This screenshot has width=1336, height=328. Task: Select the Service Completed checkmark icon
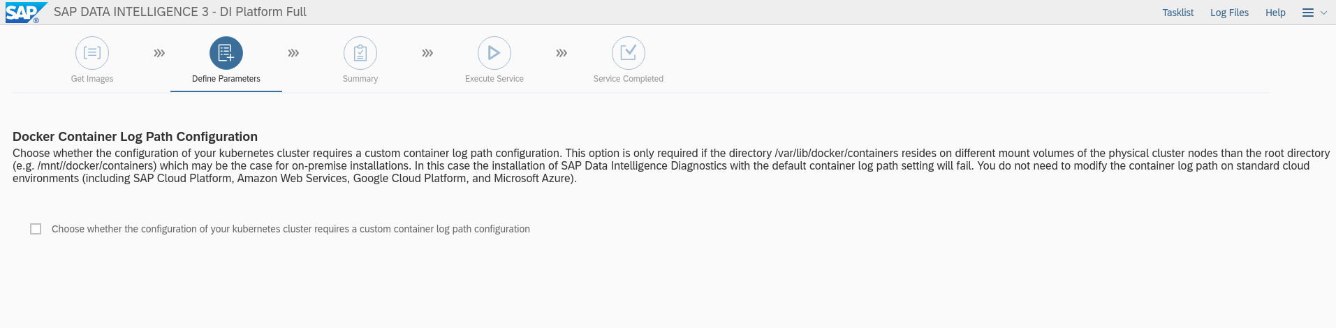click(x=629, y=53)
